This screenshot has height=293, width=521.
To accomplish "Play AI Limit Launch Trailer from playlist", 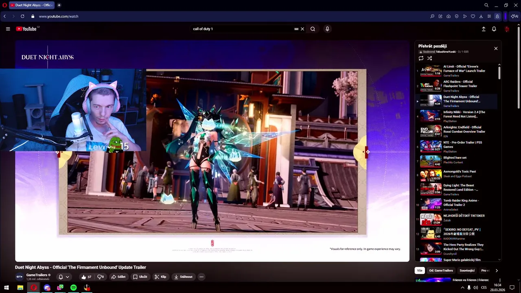I will pos(456,71).
